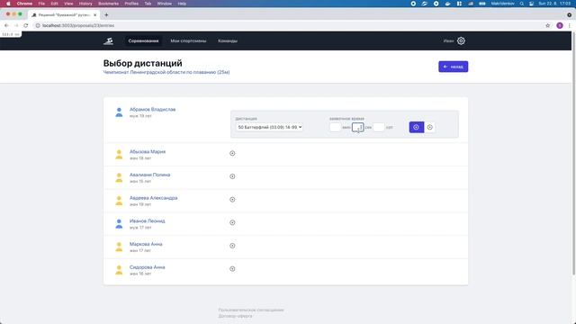Click battery icon in menu bar
Image resolution: width=576 pixels, height=324 pixels.
482,4
